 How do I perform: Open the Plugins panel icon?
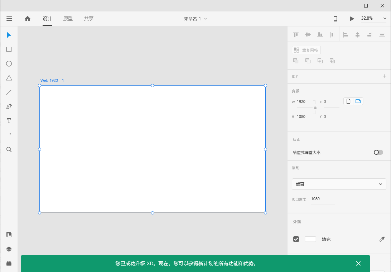(x=9, y=263)
